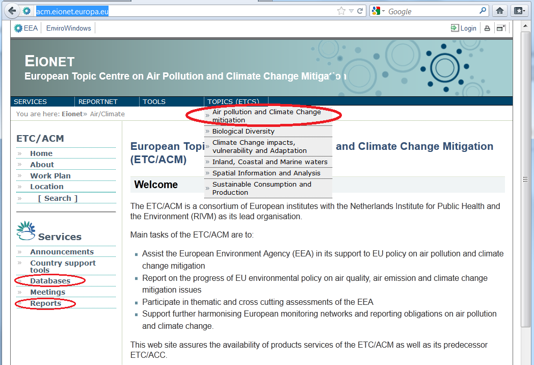Viewport: 534px width, 365px height.
Task: Open Country support tools link
Action: click(x=63, y=267)
